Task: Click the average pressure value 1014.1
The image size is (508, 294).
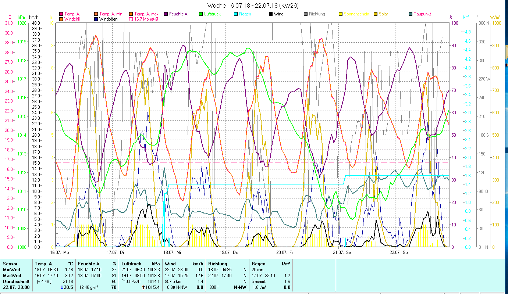Action: click(x=153, y=282)
